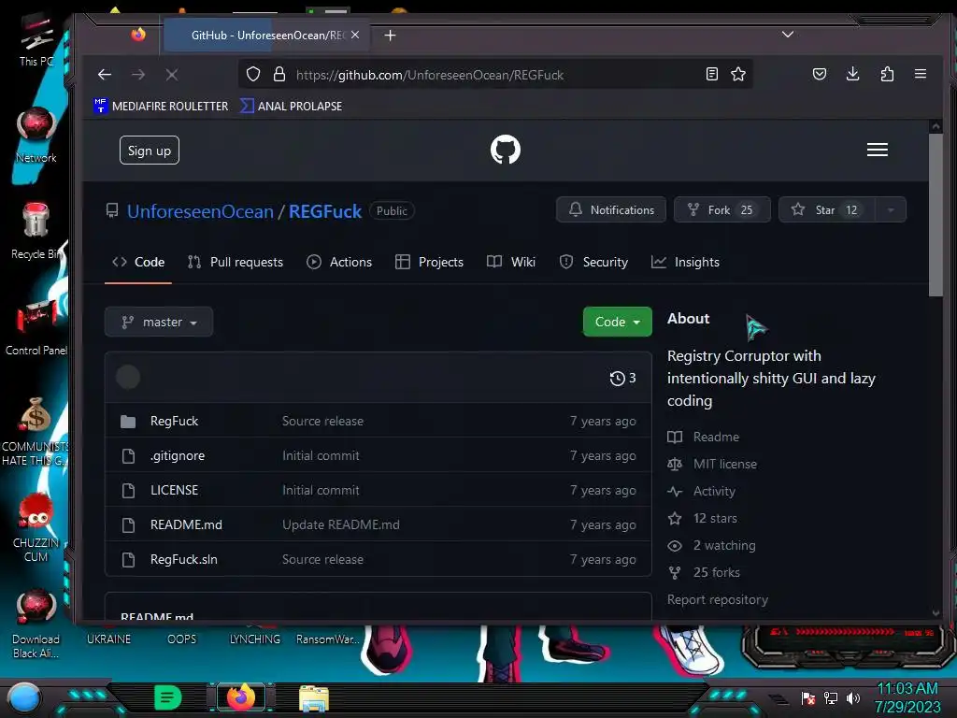Image resolution: width=957 pixels, height=718 pixels.
Task: Open Firefox downloads panel
Action: [853, 75]
